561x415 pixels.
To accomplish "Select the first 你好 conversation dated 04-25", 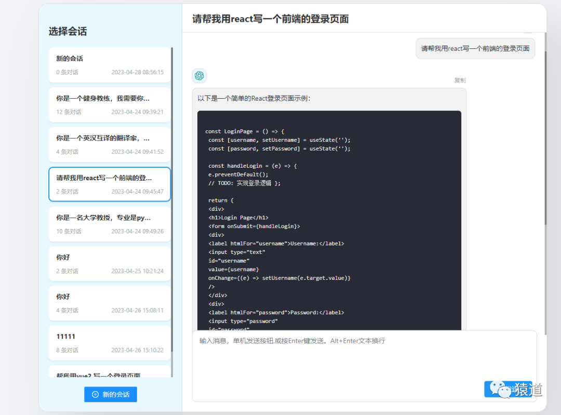I will [x=109, y=263].
